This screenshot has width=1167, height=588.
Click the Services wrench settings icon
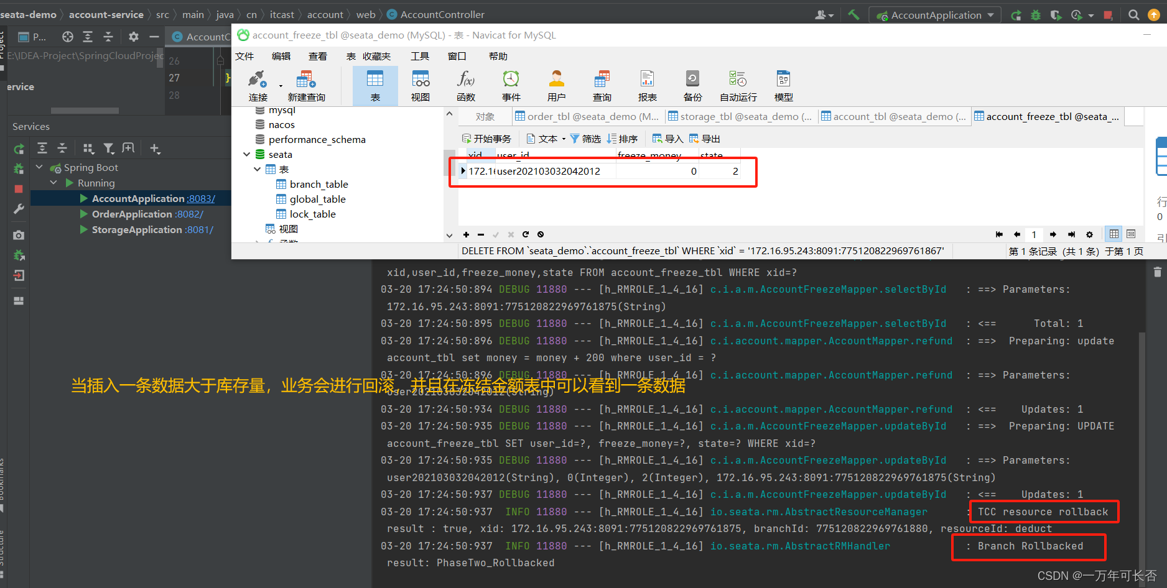click(x=19, y=209)
